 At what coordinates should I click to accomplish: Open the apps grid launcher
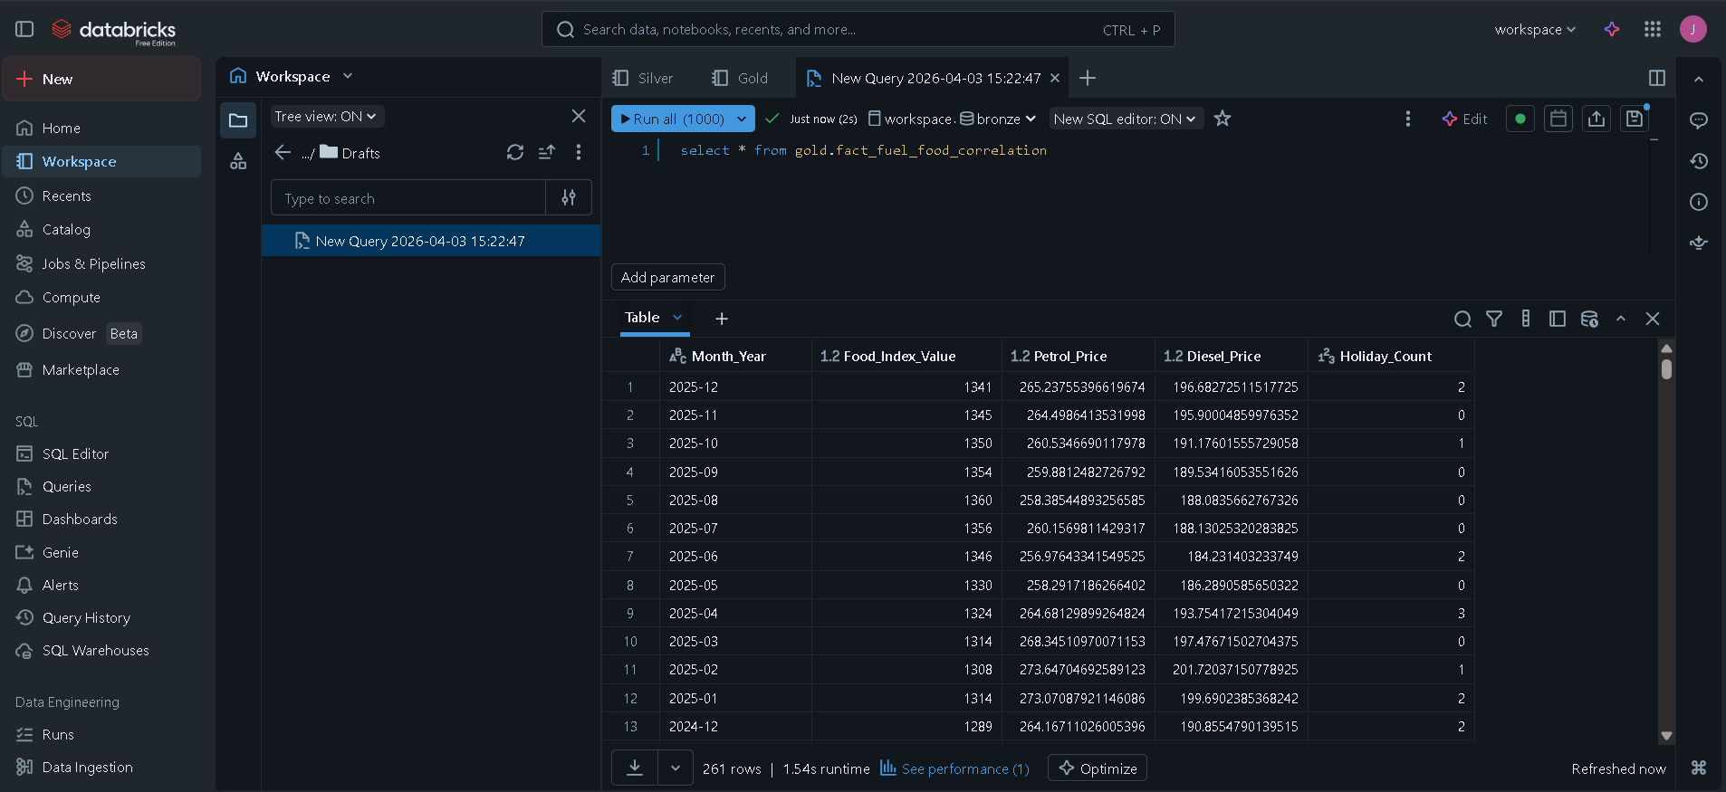click(x=1653, y=29)
